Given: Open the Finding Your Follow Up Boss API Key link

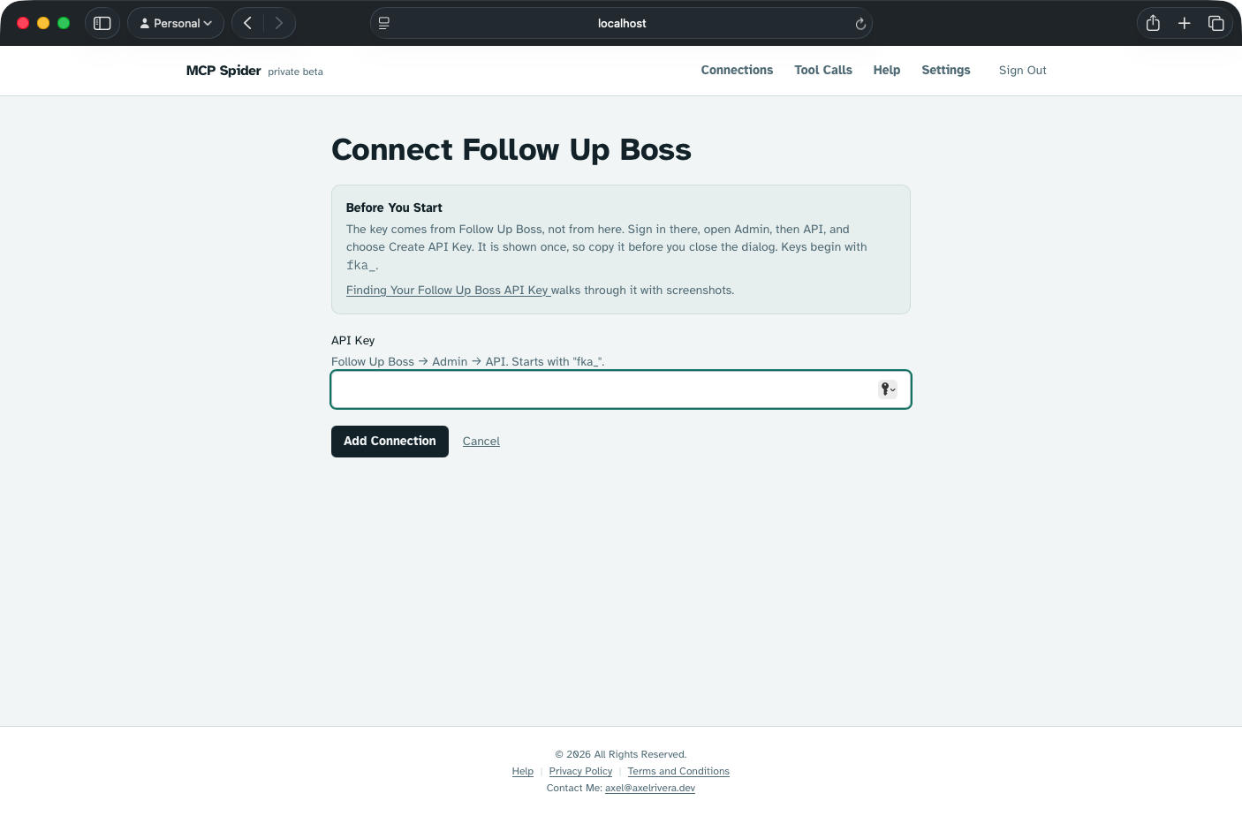Looking at the screenshot, I should 448,290.
